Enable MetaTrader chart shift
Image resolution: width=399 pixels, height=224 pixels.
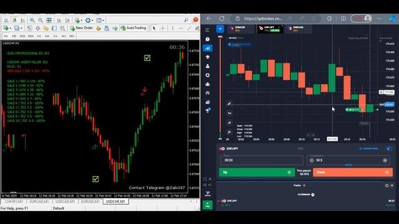coord(67,20)
